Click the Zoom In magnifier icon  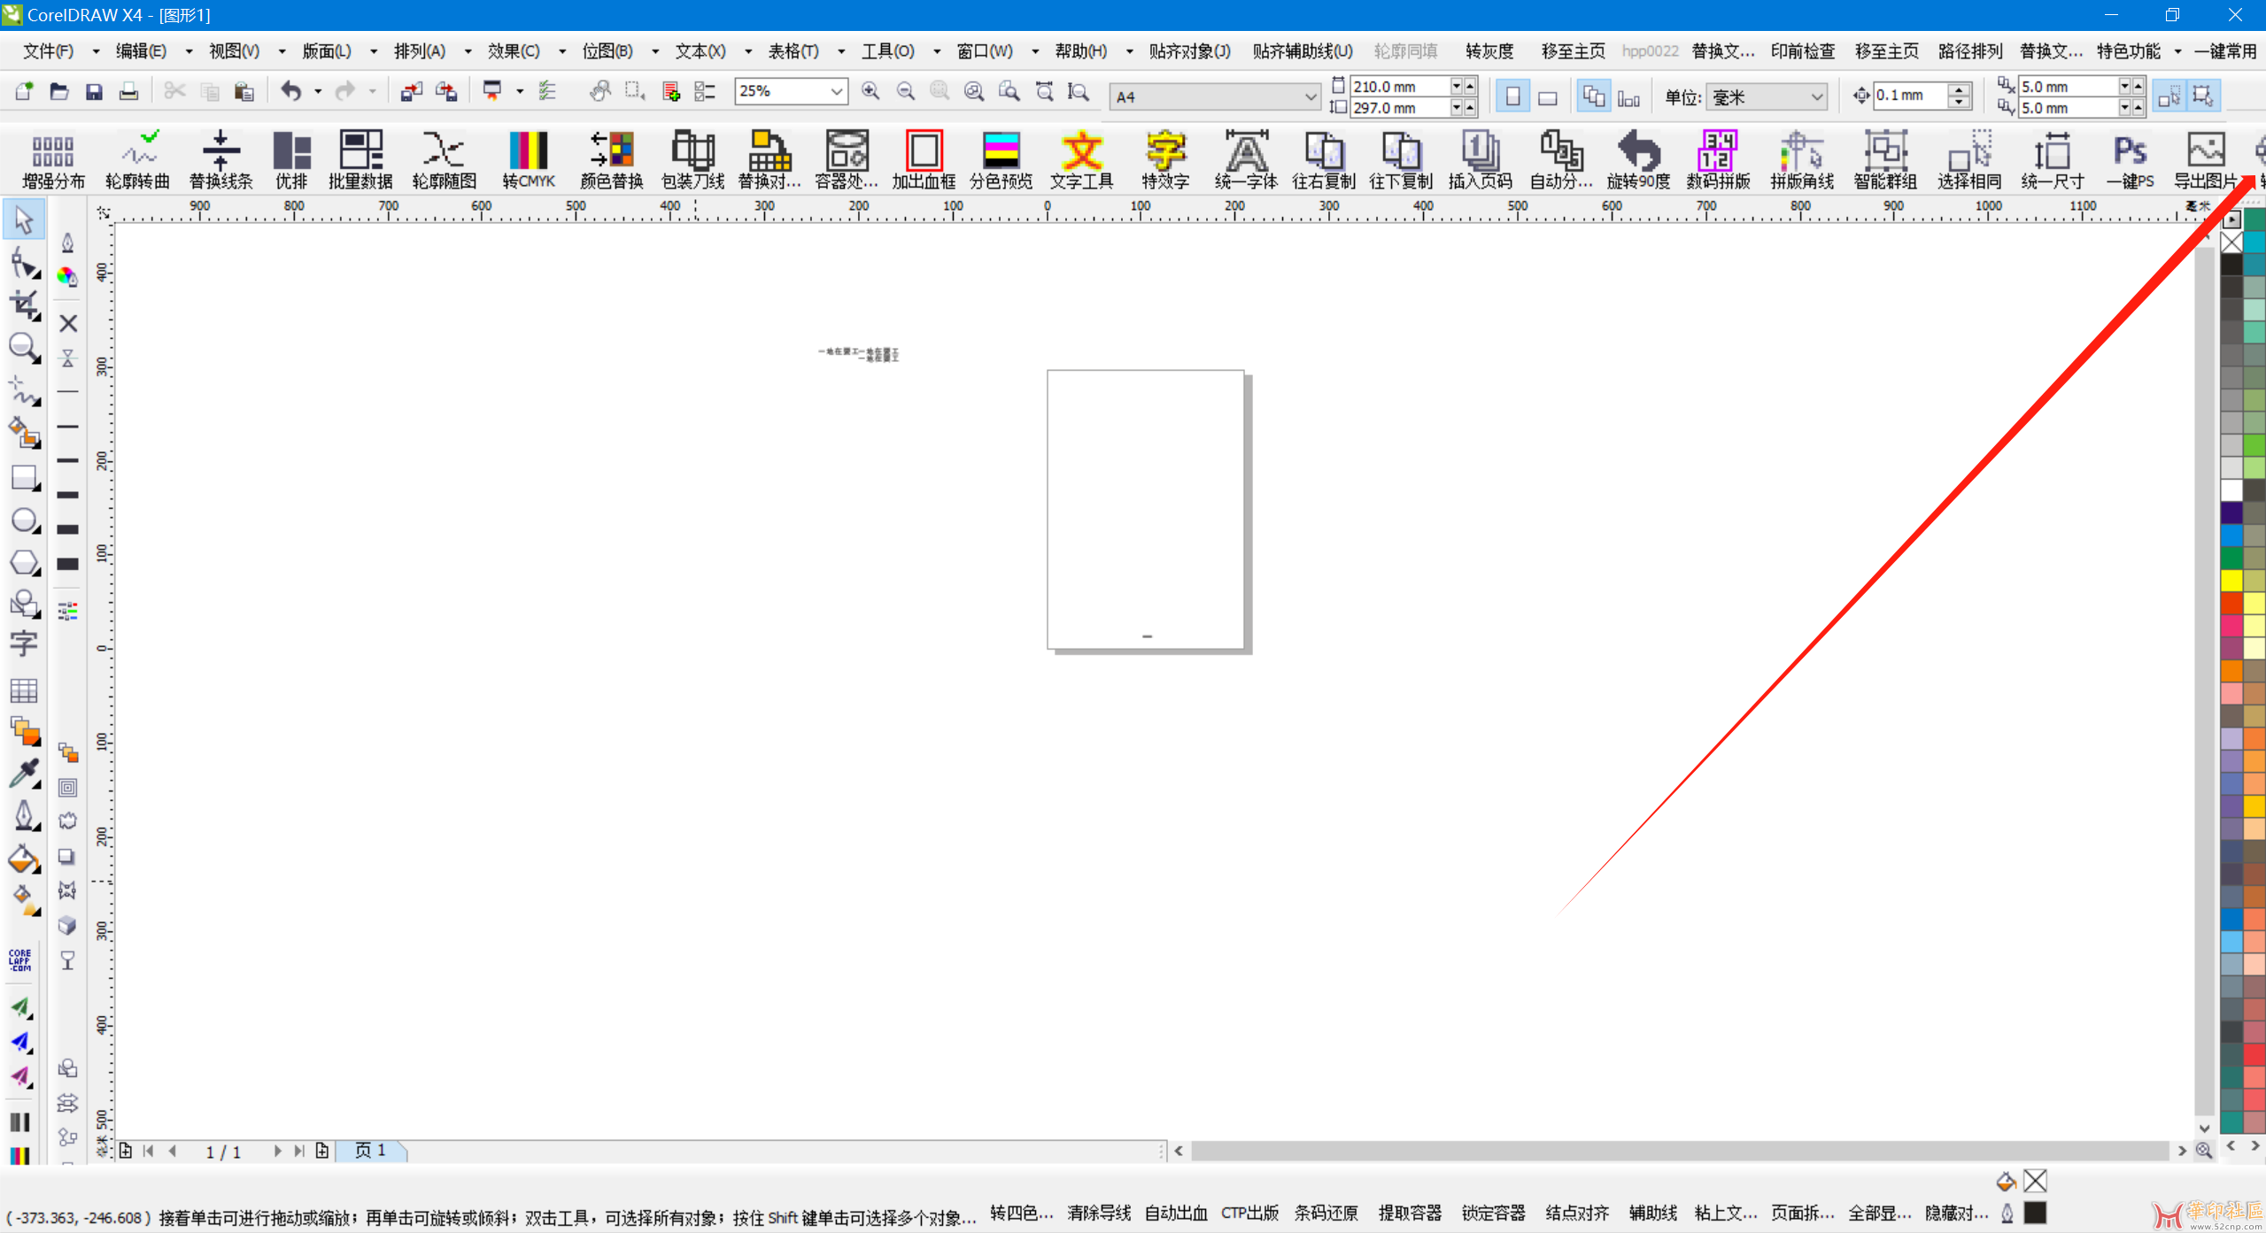[x=870, y=91]
